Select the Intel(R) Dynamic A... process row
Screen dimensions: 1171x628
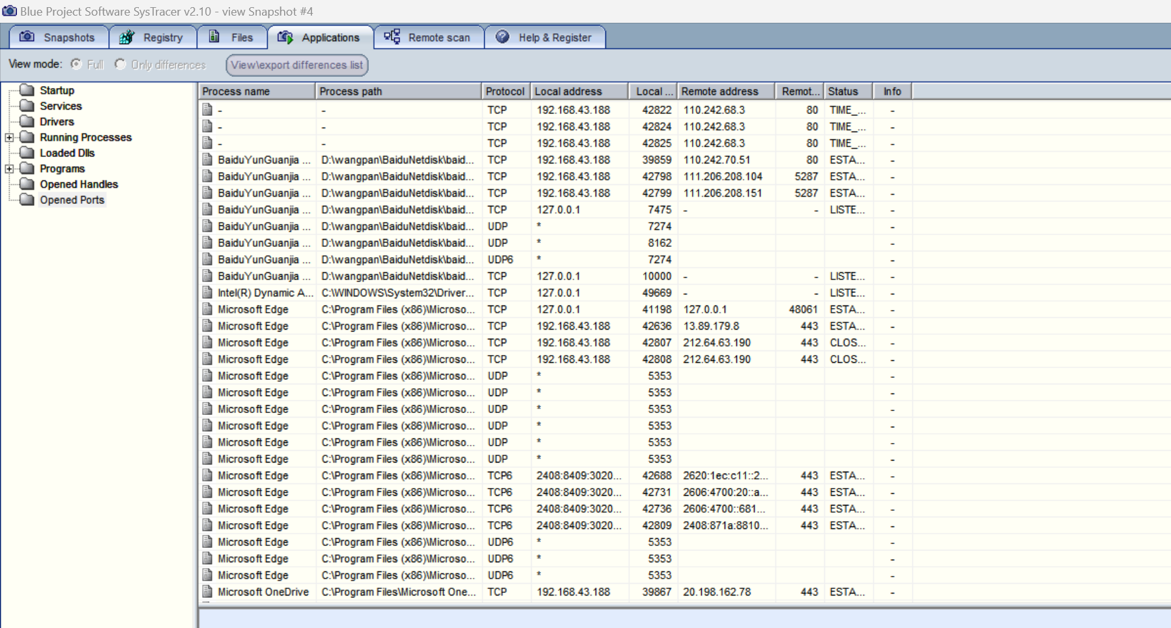point(555,293)
